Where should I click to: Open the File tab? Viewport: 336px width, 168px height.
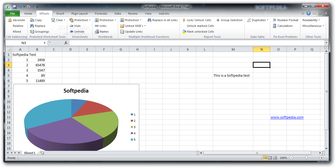tap(12, 14)
